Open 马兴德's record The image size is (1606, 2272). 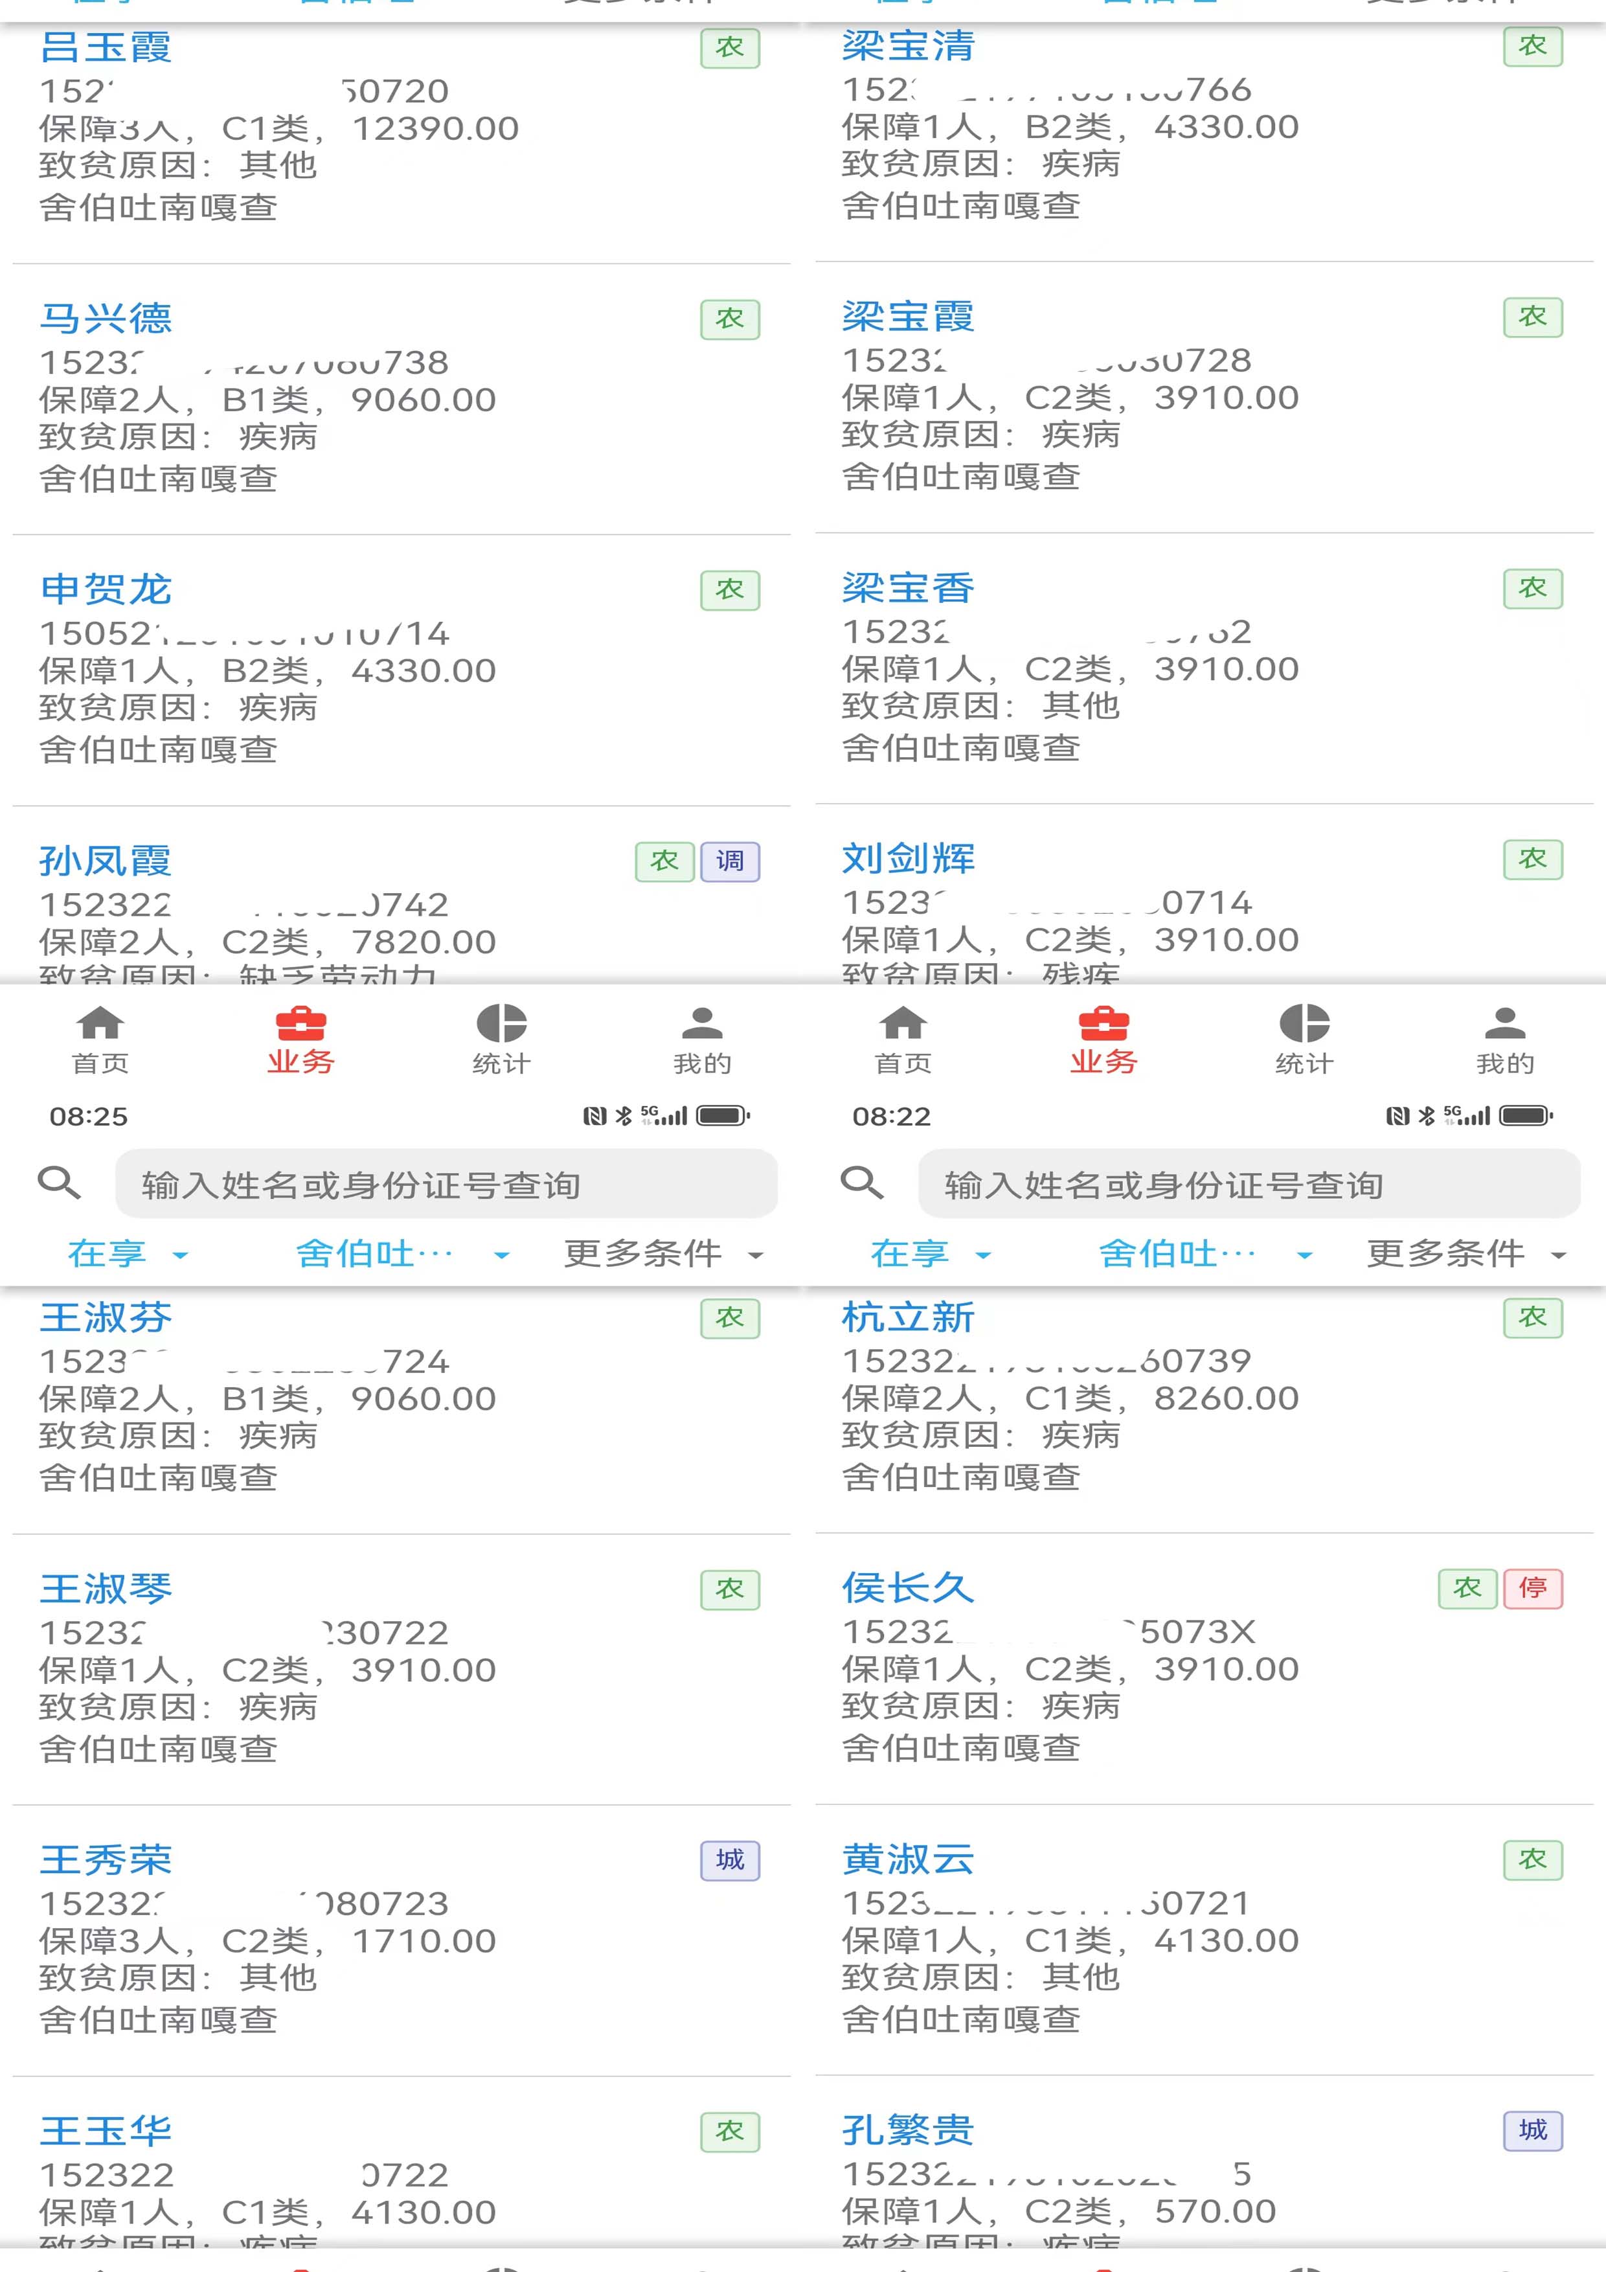point(401,399)
